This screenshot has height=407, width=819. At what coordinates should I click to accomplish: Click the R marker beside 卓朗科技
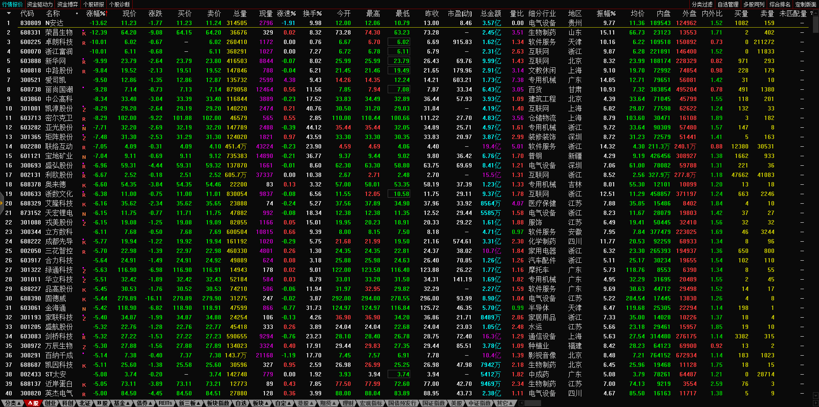pyautogui.click(x=84, y=43)
